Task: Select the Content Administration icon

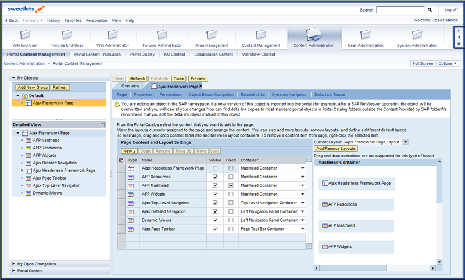Action: pyautogui.click(x=314, y=34)
